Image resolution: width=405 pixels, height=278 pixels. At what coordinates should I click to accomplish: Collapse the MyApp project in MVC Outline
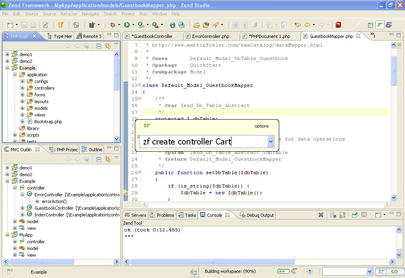pos(7,235)
